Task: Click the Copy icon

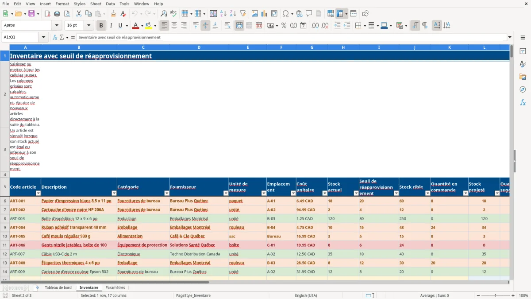Action: [x=88, y=14]
